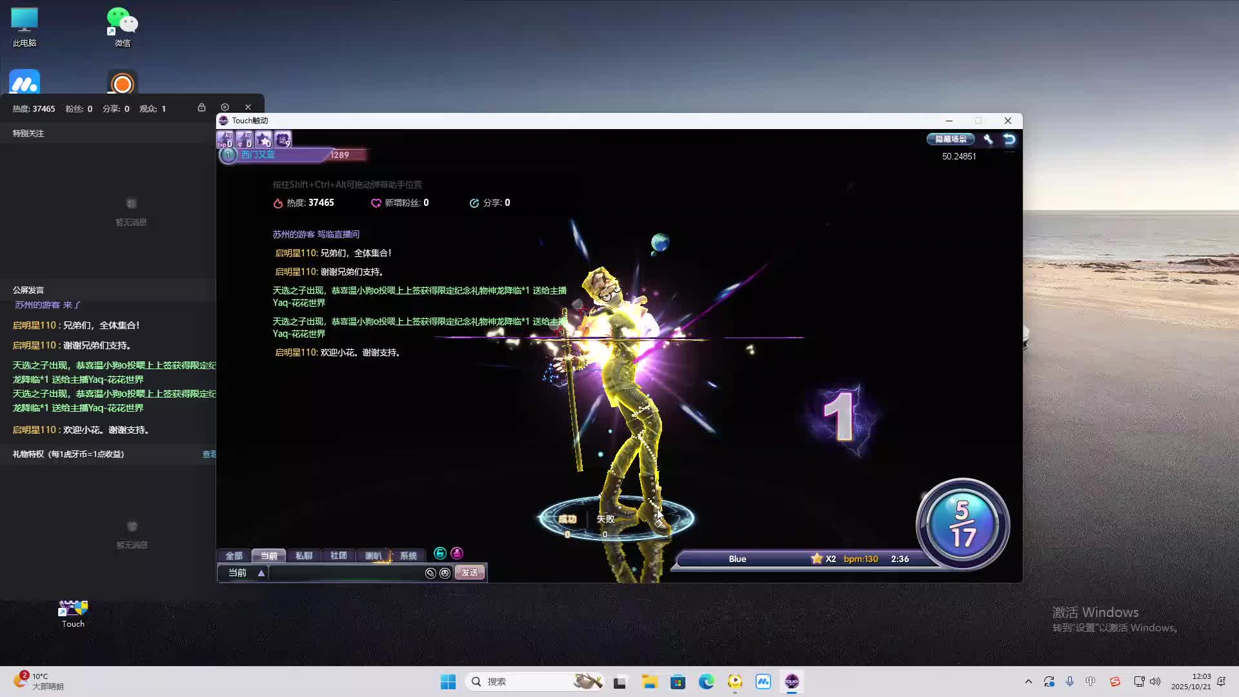
Task: Click the eraser clear-chat icon
Action: click(430, 573)
